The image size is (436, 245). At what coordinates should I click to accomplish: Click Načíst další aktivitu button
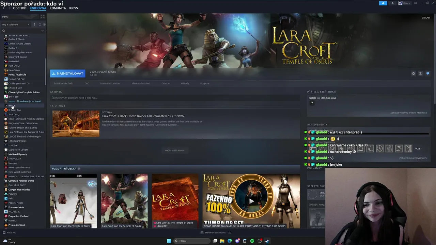(x=175, y=150)
